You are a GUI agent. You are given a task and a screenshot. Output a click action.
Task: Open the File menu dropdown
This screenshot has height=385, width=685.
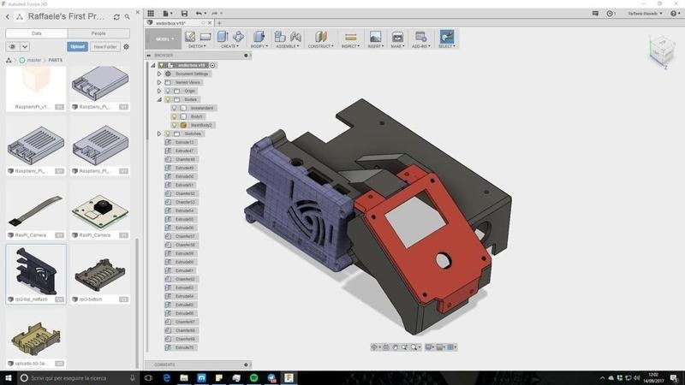(168, 13)
